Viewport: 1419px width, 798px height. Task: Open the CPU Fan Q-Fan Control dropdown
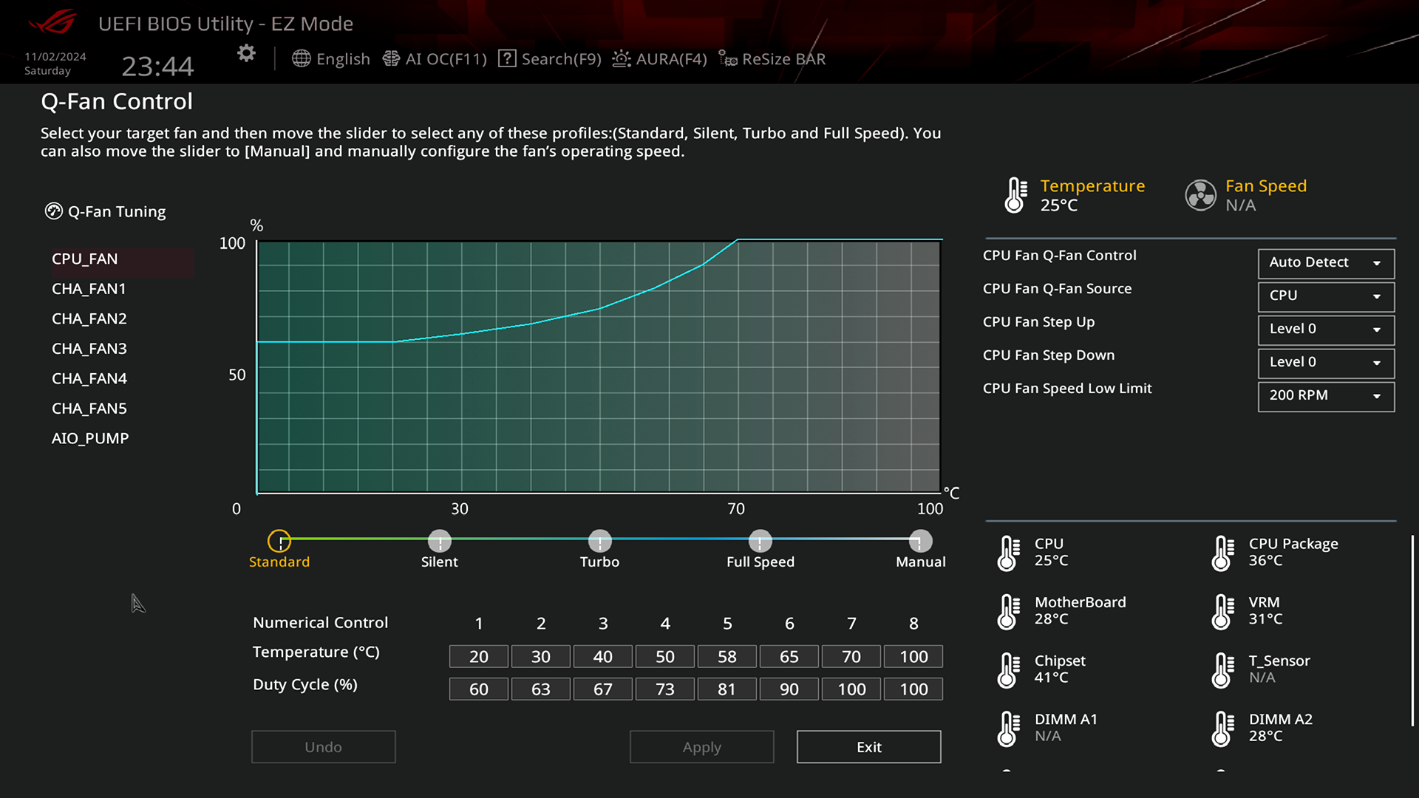pyautogui.click(x=1324, y=261)
